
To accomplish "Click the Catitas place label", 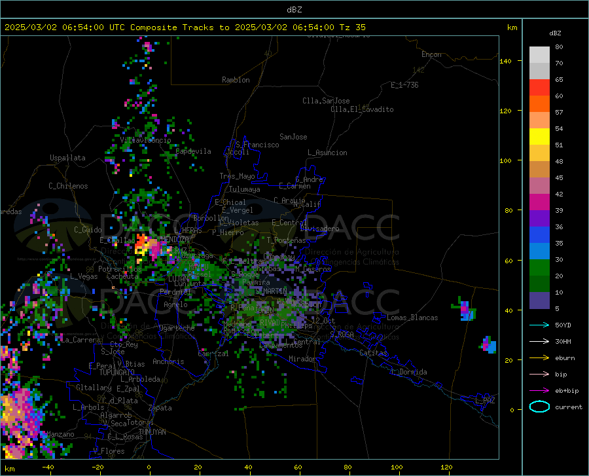I will click(373, 353).
